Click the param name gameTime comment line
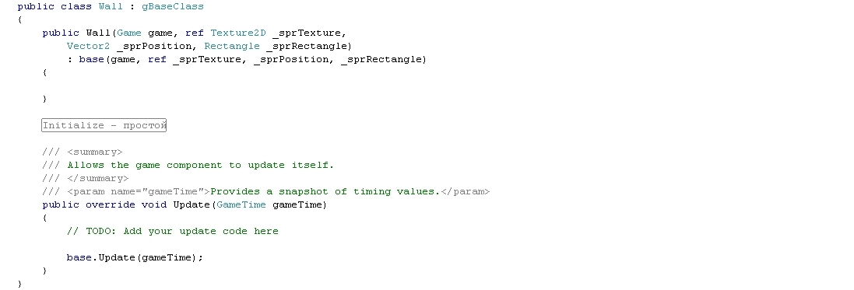Screen dimensions: 854x290 [x=265, y=191]
